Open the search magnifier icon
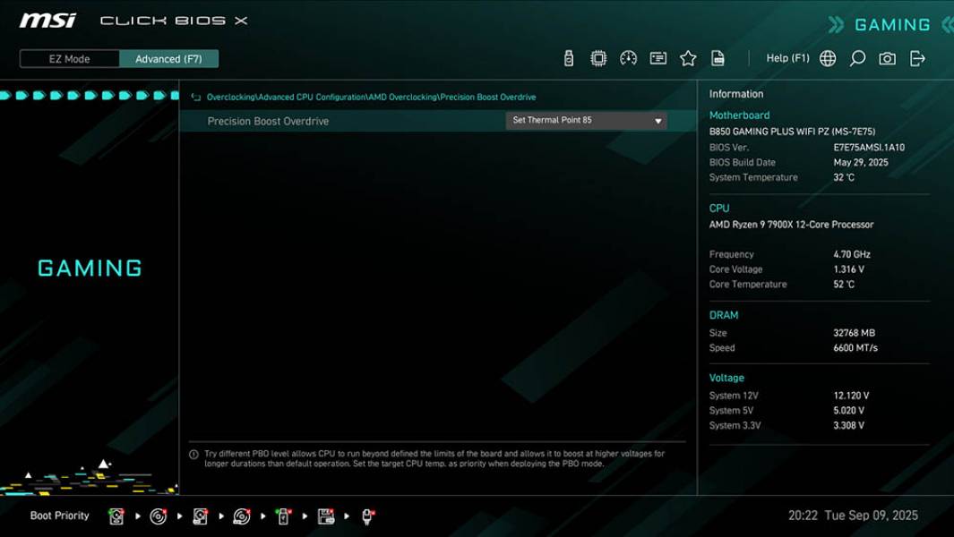The height and width of the screenshot is (537, 954). click(x=857, y=57)
